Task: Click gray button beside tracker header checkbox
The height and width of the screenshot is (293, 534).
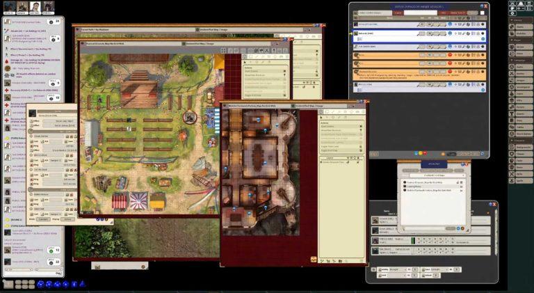Action: click(472, 13)
